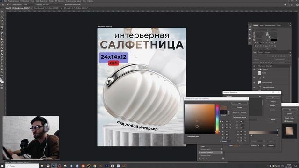
Task: Hide the Прямоугольник layer
Action: [254, 83]
